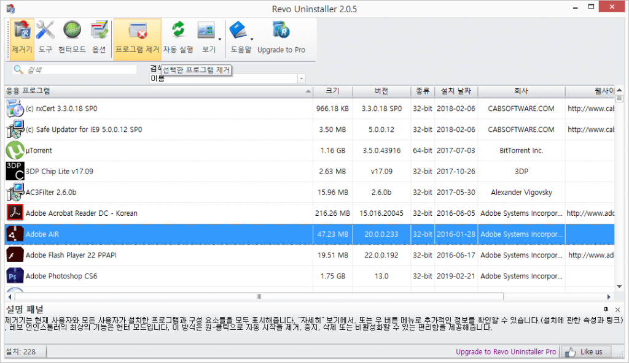Select Adobe Acrobat Reader DC - Korean entry
Image resolution: width=629 pixels, height=363 pixels.
pos(82,213)
